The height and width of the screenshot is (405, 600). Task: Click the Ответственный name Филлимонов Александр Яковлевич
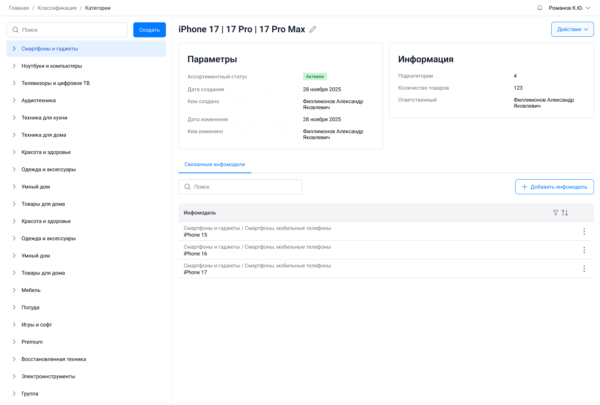[x=544, y=103]
